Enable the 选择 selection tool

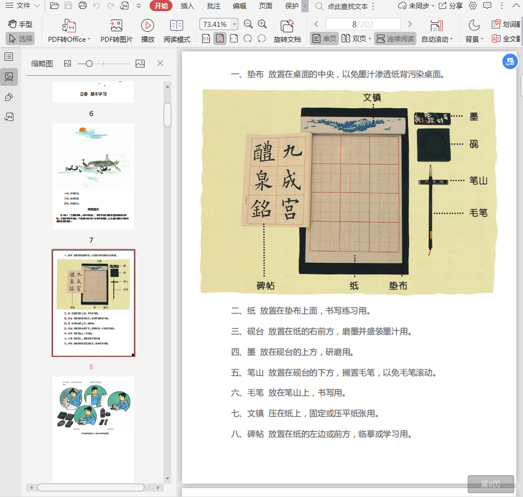tap(20, 39)
